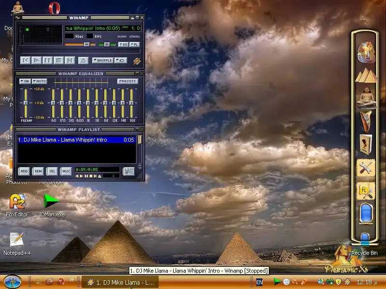
Task: Click the mini eject button in playlist window
Action: pos(99,176)
